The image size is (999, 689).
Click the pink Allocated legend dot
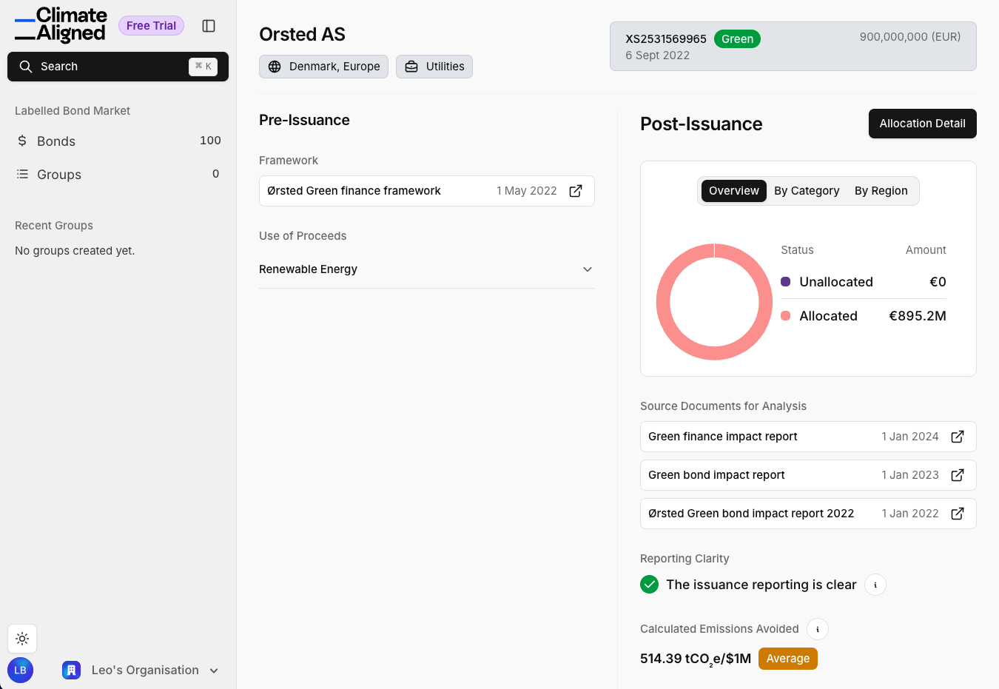coord(786,316)
